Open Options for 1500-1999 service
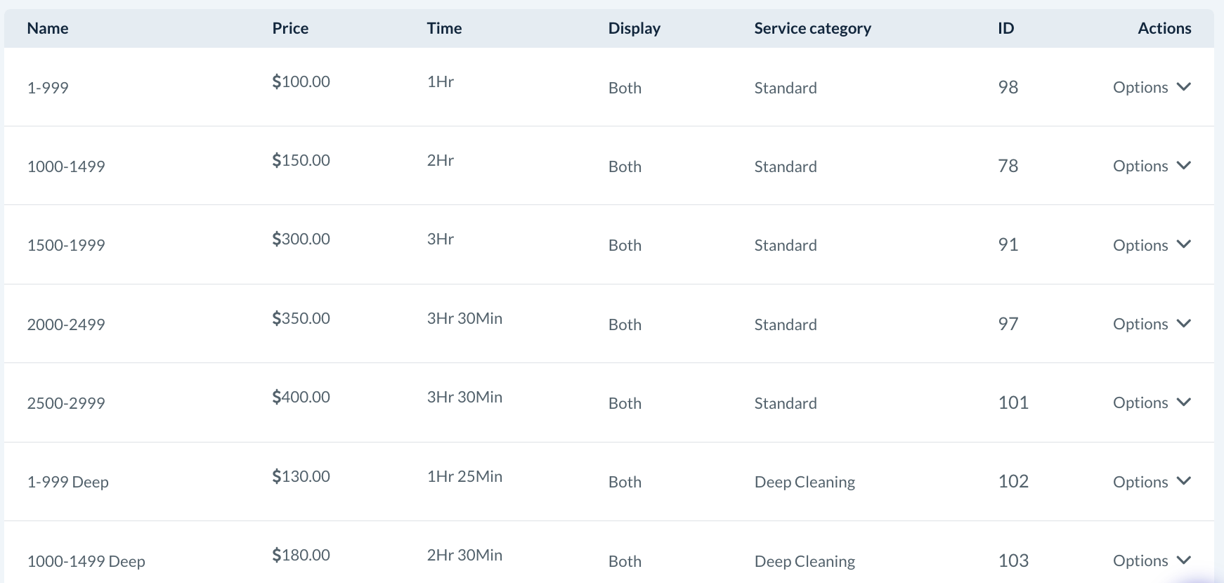This screenshot has width=1224, height=583. 1152,245
